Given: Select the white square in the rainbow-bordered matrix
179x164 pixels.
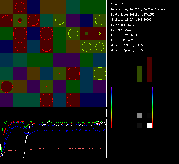Looking at the screenshot, I should click(x=150, y=125).
